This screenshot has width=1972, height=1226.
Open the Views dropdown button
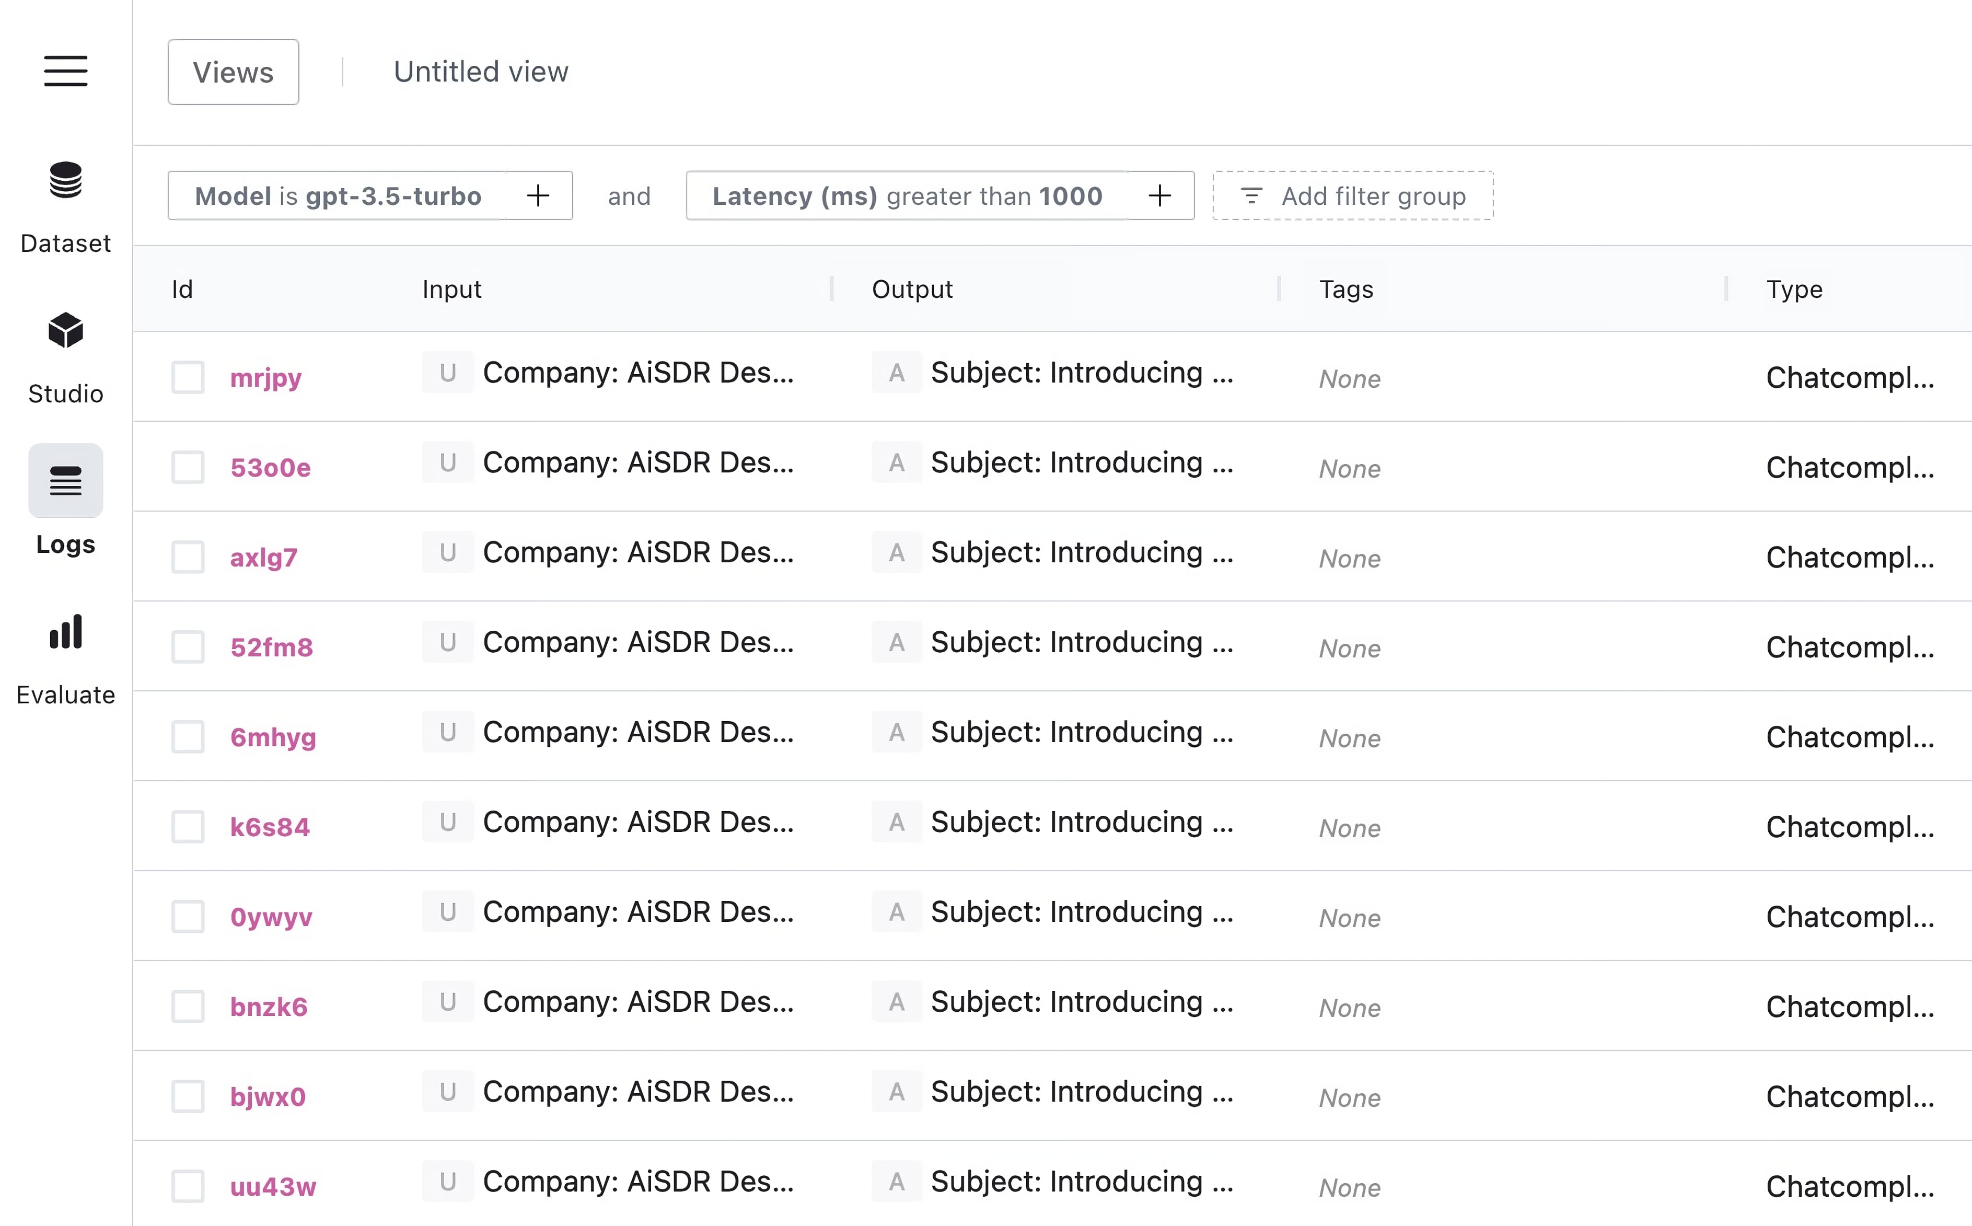(234, 72)
